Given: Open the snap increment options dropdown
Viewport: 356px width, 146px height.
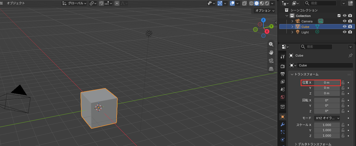Looking at the screenshot, I should click(x=108, y=3).
